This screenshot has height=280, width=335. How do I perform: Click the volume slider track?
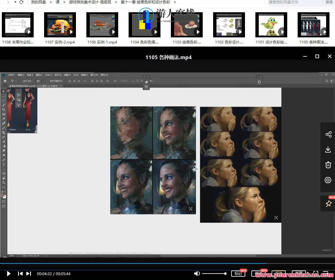click(214, 274)
